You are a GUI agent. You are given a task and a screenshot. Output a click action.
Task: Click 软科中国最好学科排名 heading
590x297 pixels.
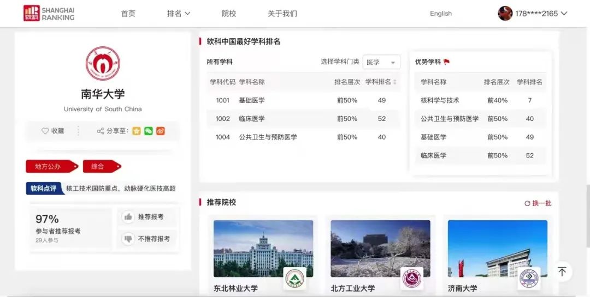[x=244, y=41]
